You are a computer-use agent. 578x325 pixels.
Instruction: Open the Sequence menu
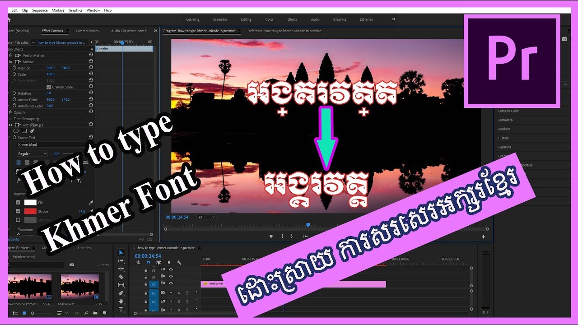point(40,10)
